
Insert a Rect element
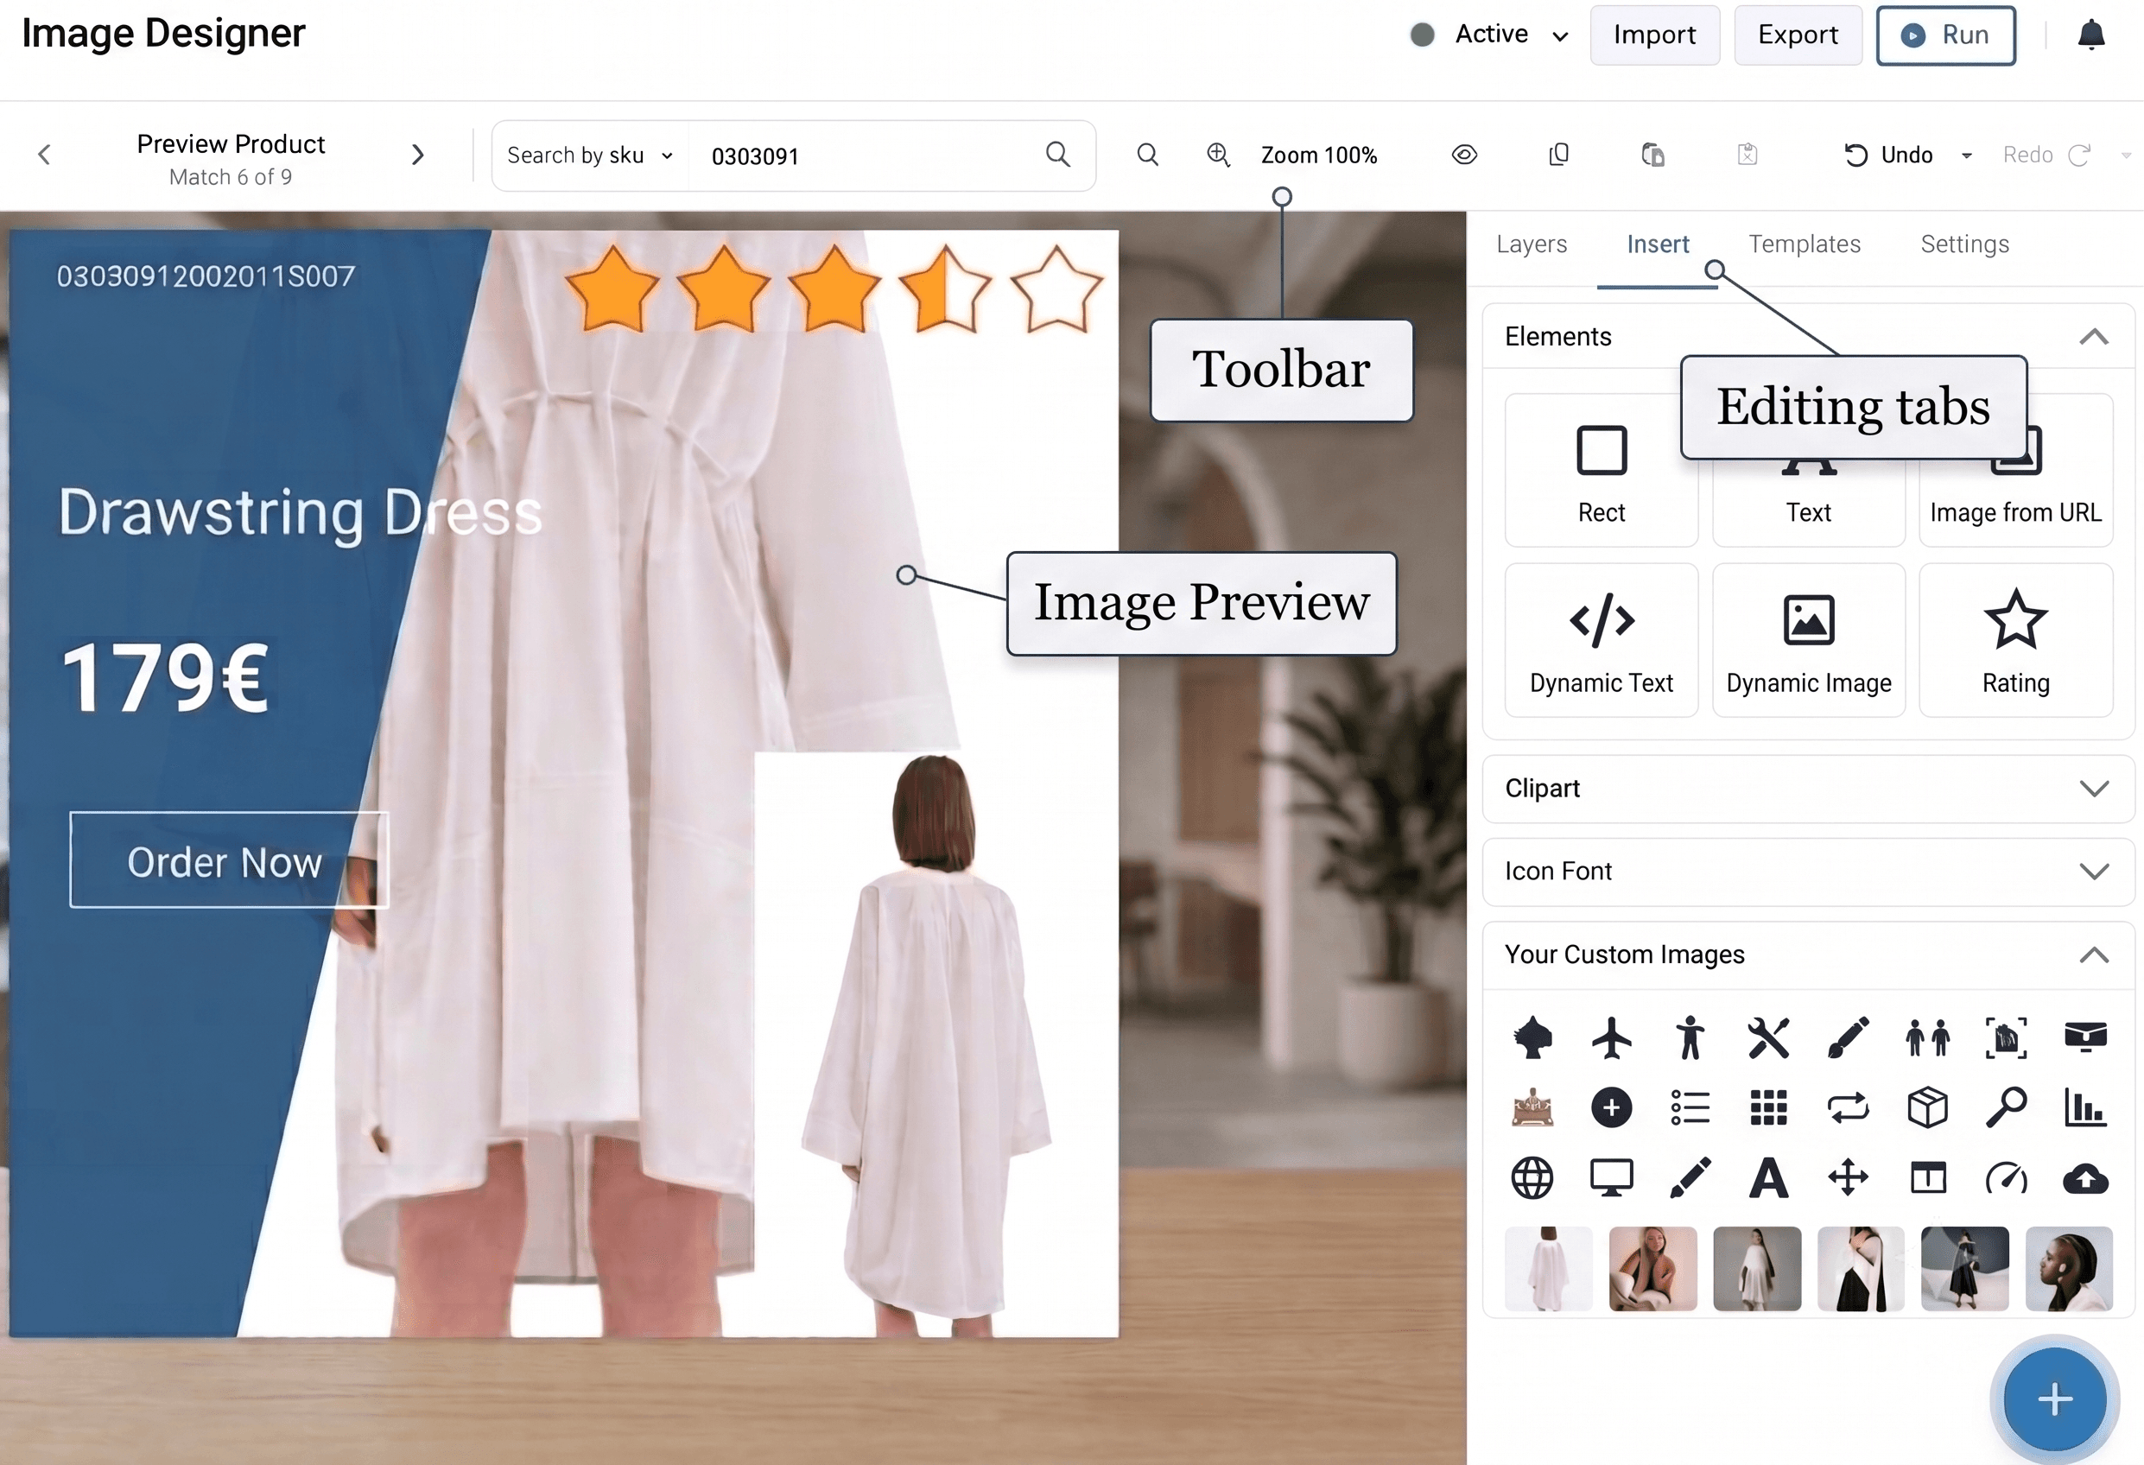[x=1602, y=471]
